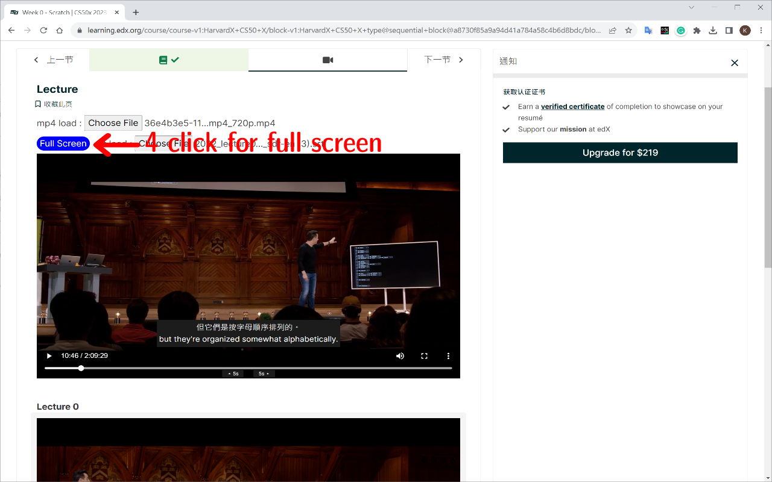Screen dimensions: 772x482
Task: Open the edX extension icon
Action: 665,30
